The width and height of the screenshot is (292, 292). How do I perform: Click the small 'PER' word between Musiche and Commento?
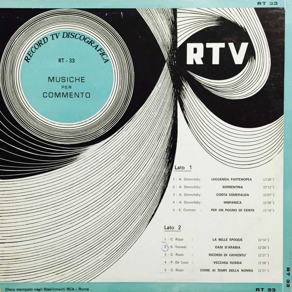point(67,87)
